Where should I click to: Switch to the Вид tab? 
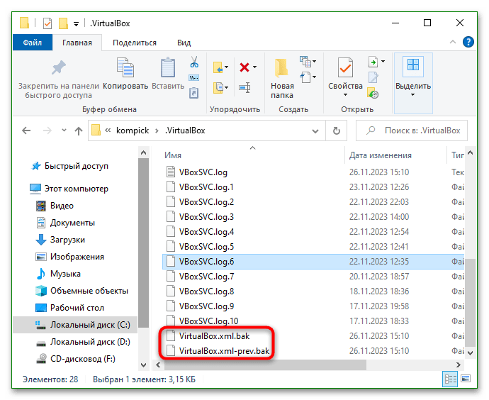coord(184,43)
